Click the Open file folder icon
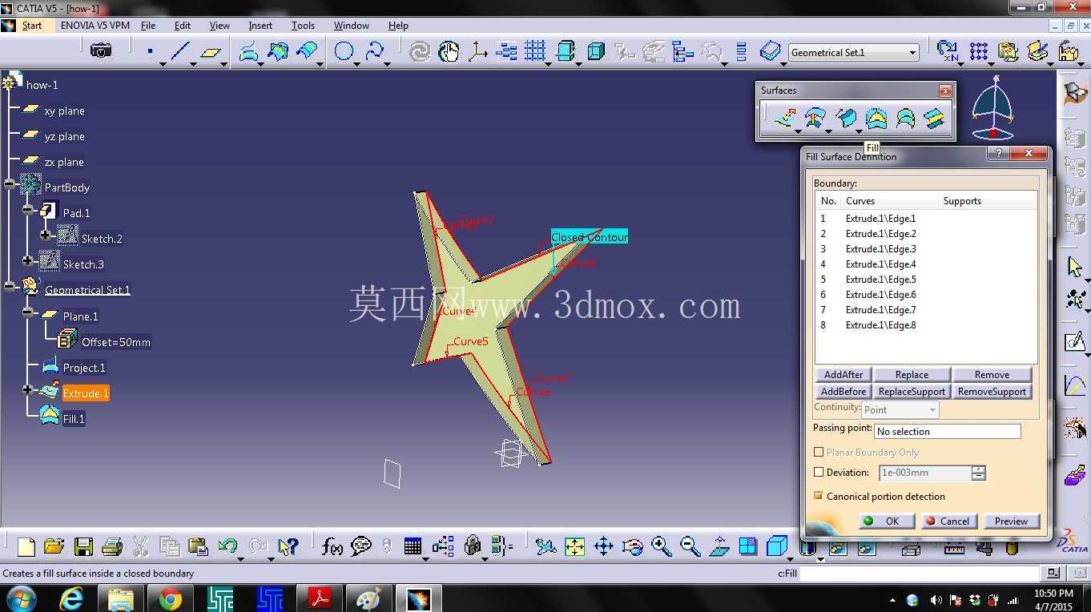The height and width of the screenshot is (612, 1091). point(54,547)
